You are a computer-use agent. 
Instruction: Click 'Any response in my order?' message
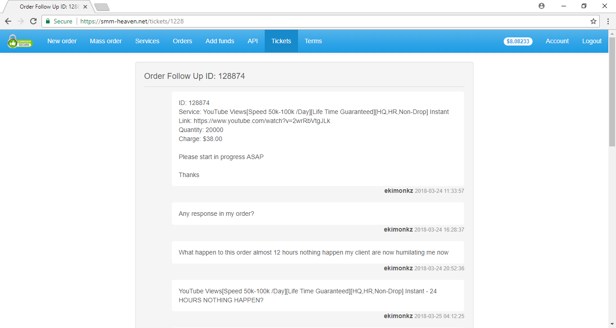click(x=216, y=214)
